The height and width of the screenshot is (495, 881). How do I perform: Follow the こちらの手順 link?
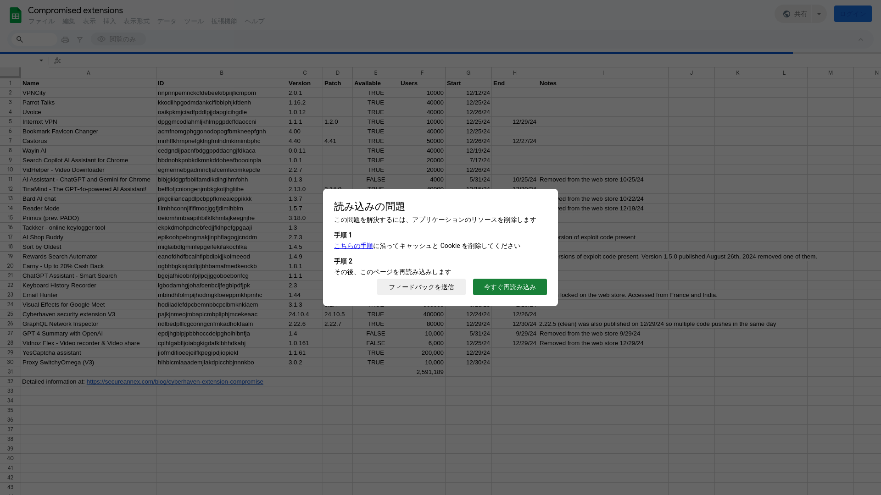click(353, 246)
